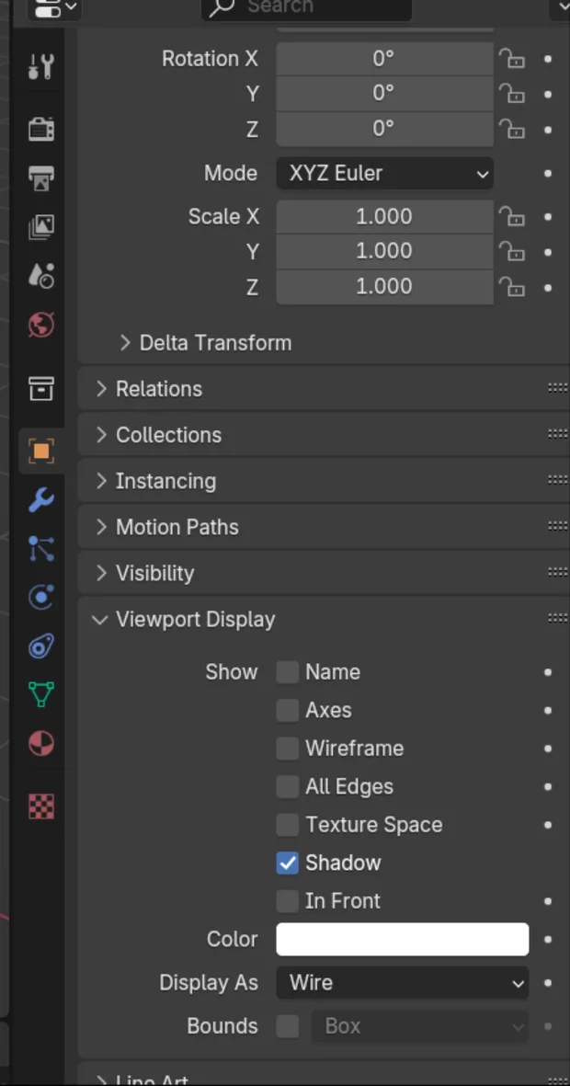Click the Scale X value field

tap(384, 217)
